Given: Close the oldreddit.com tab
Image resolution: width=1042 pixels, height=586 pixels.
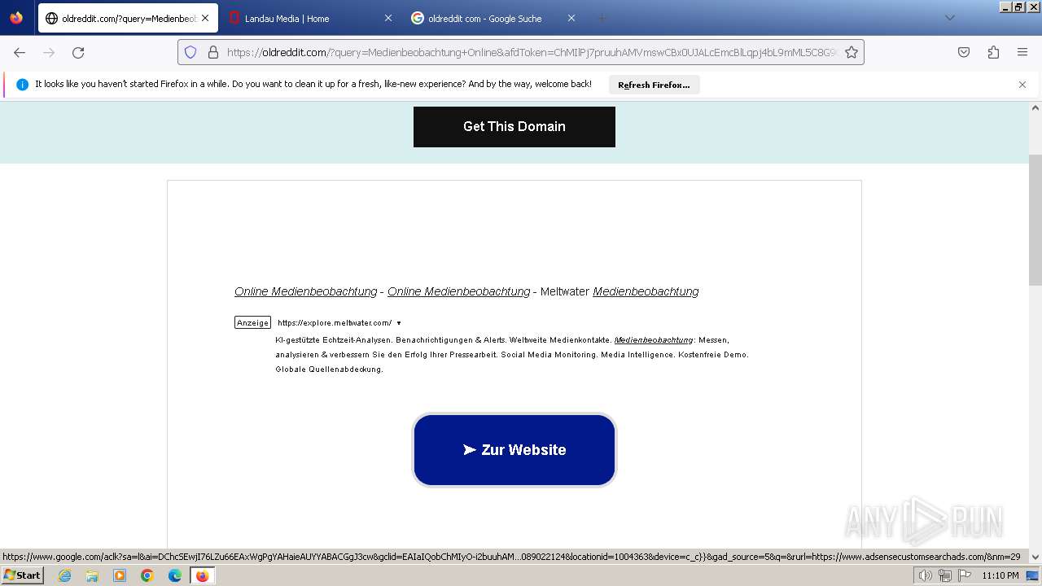Looking at the screenshot, I should point(204,18).
